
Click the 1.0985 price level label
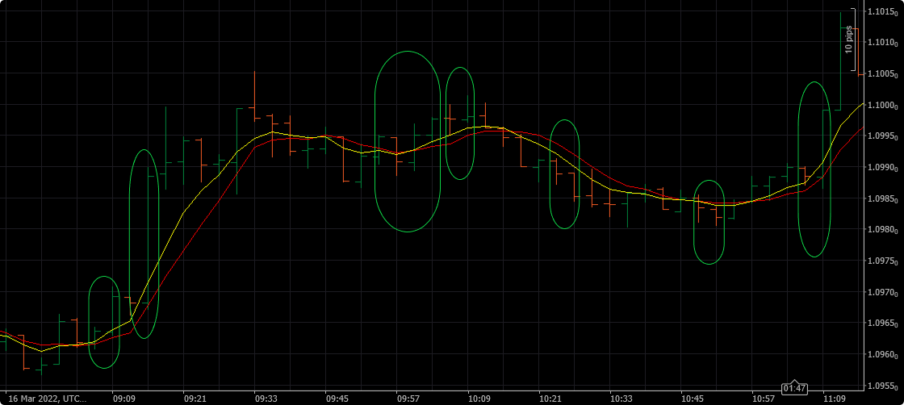885,198
